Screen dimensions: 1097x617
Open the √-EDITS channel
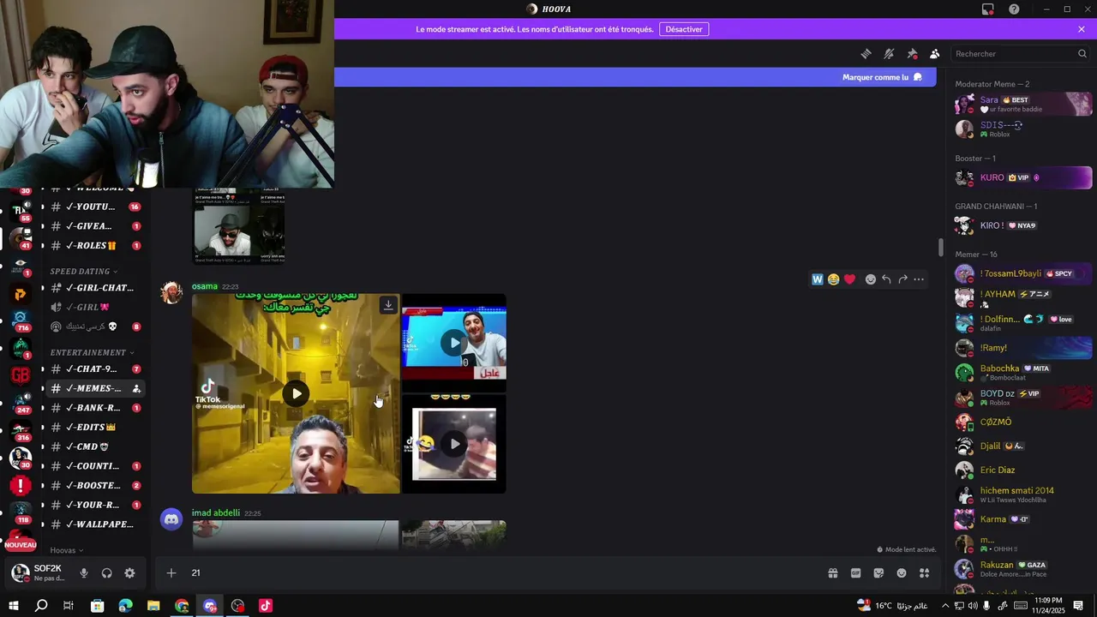[x=94, y=427]
